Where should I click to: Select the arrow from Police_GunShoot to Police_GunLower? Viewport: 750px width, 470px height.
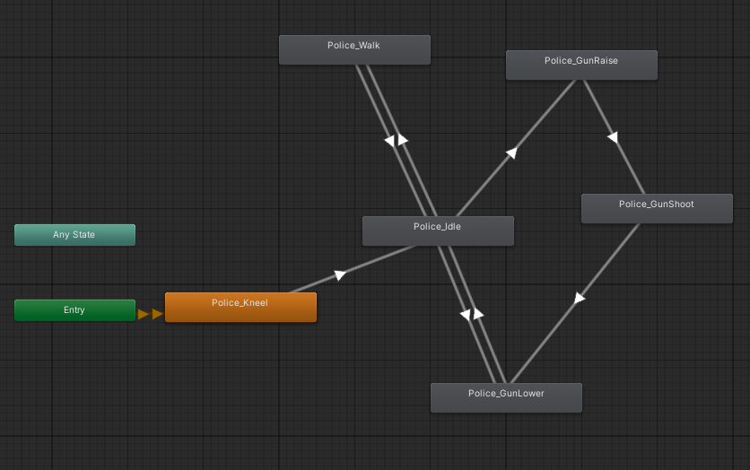[x=580, y=297]
